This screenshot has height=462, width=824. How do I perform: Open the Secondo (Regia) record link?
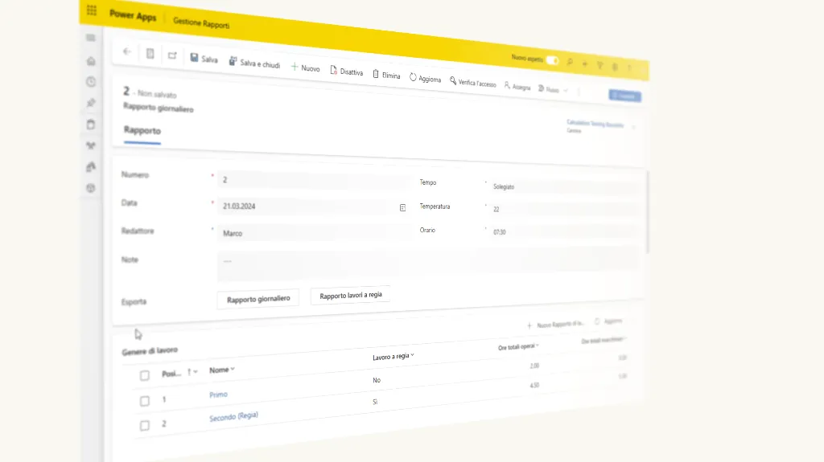coord(233,416)
